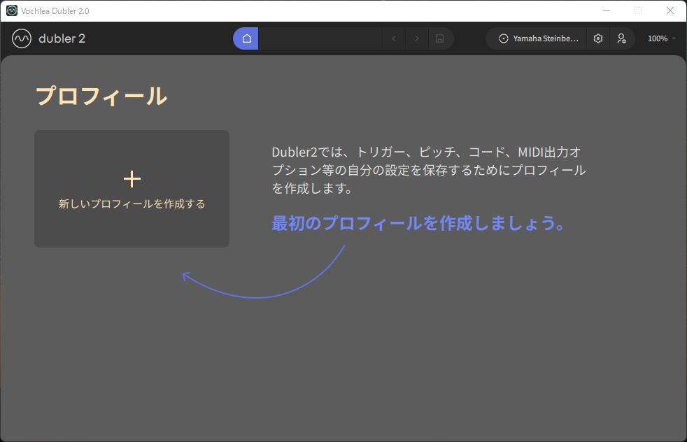This screenshot has height=442, width=687.
Task: Create a new profile with the plus card
Action: point(132,189)
